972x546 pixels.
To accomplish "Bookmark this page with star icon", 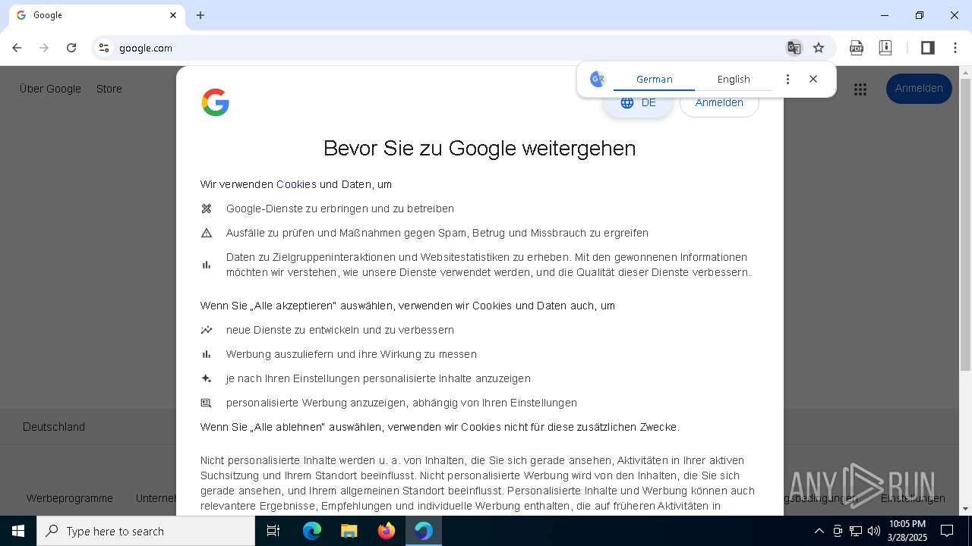I will pos(819,48).
